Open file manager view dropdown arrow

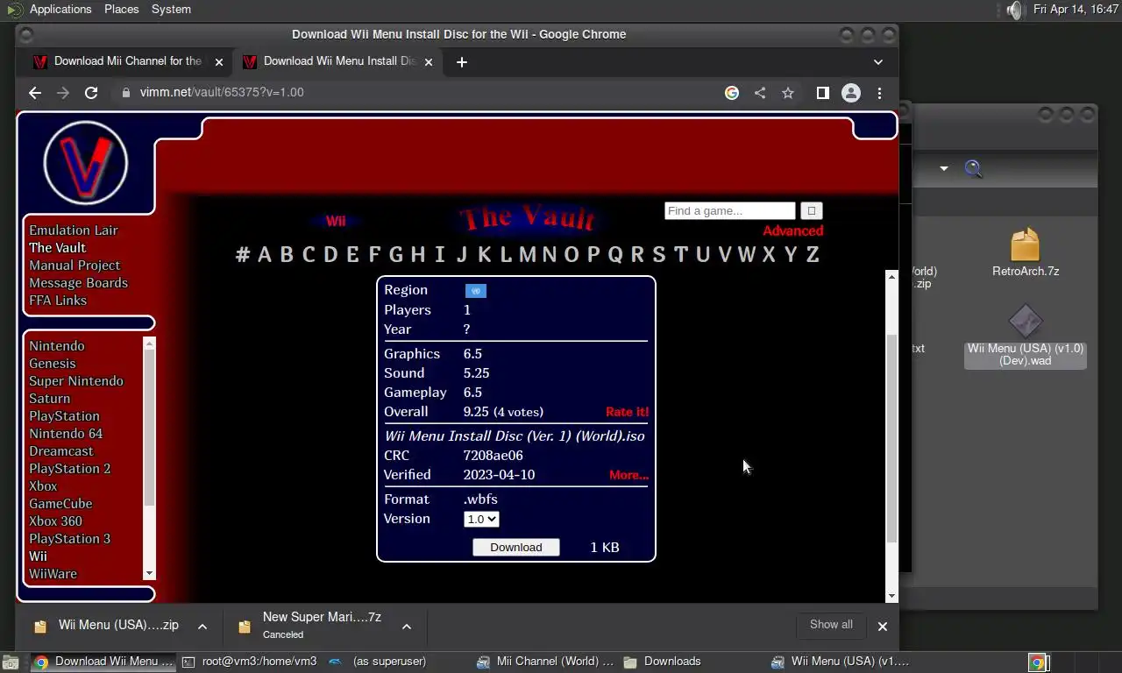coord(944,168)
